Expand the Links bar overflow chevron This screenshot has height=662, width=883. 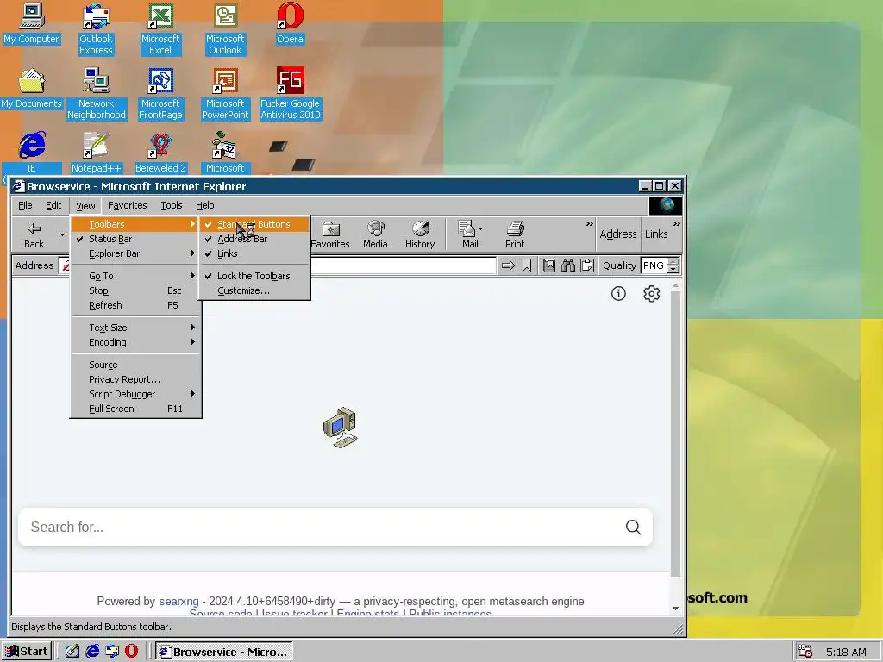[676, 224]
